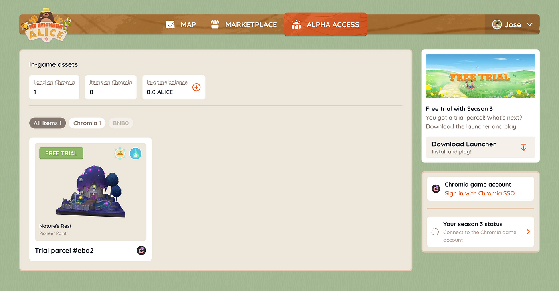Click the Download Launcher button
The image size is (559, 291).
coord(480,147)
